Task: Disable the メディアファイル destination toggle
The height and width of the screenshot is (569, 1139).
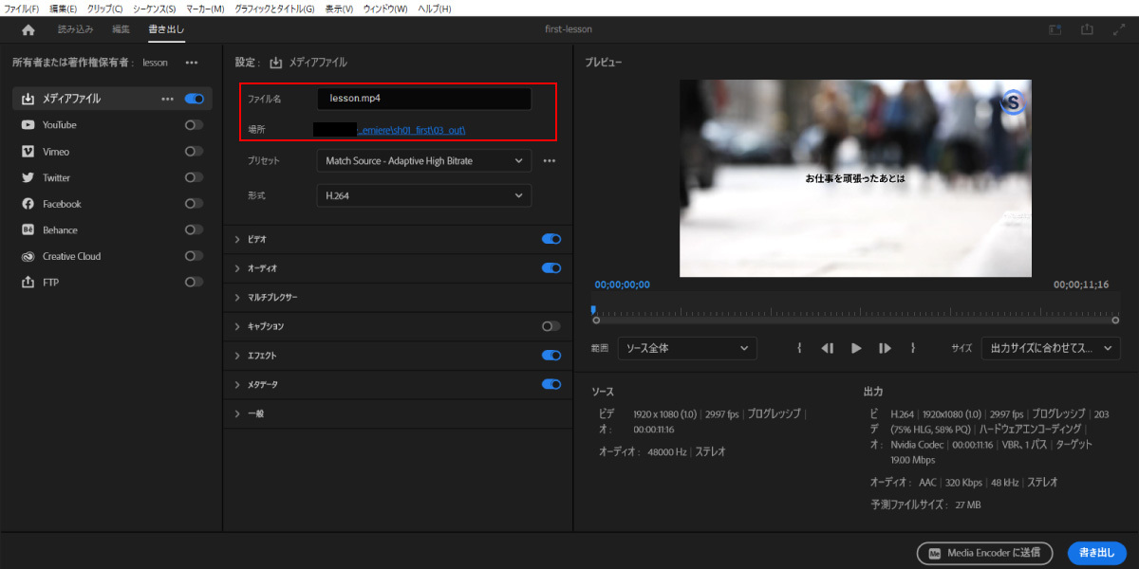Action: pyautogui.click(x=195, y=99)
